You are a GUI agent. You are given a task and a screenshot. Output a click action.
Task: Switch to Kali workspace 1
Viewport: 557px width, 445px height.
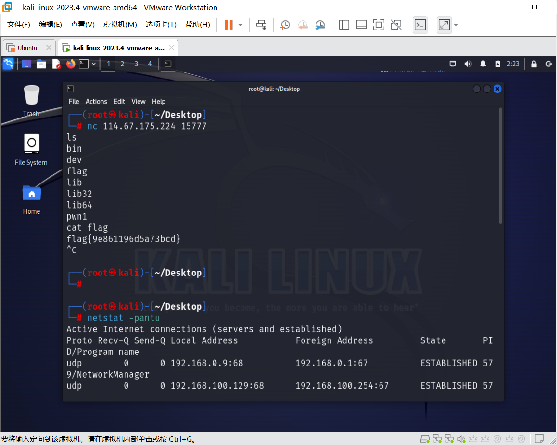coord(108,64)
